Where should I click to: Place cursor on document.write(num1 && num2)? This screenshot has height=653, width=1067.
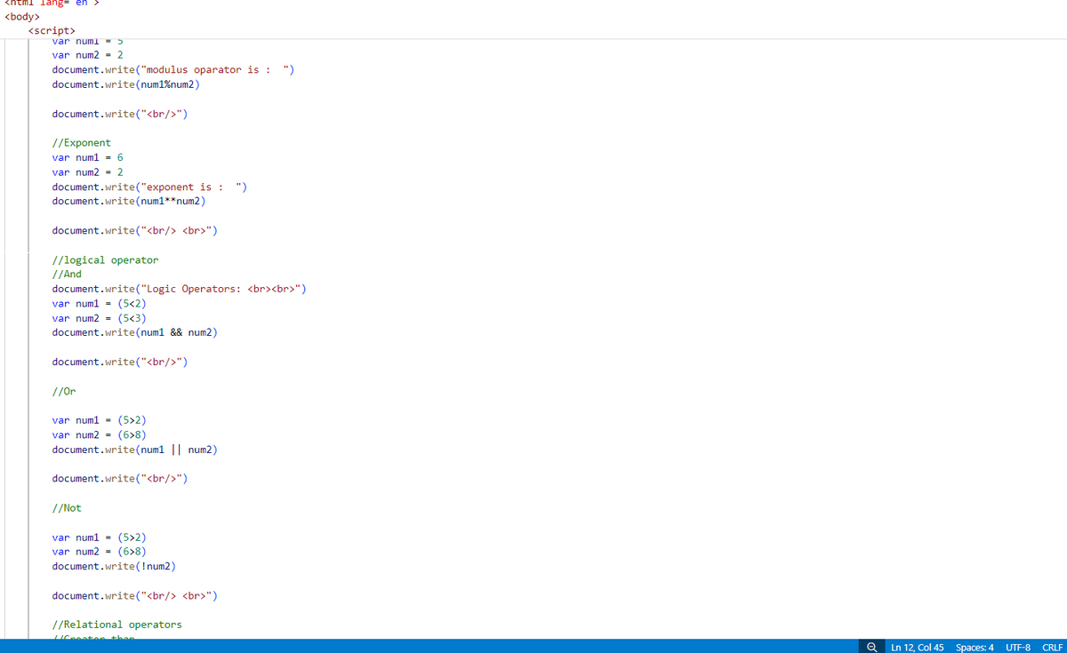coord(135,332)
